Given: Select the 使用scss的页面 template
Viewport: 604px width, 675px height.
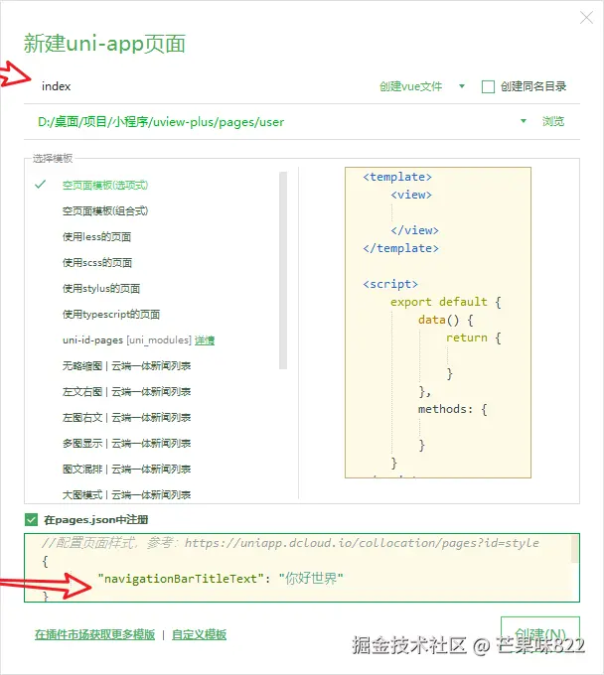Looking at the screenshot, I should 97,263.
